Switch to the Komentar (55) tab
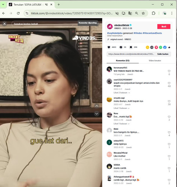177x187 pixels. (x=123, y=61)
